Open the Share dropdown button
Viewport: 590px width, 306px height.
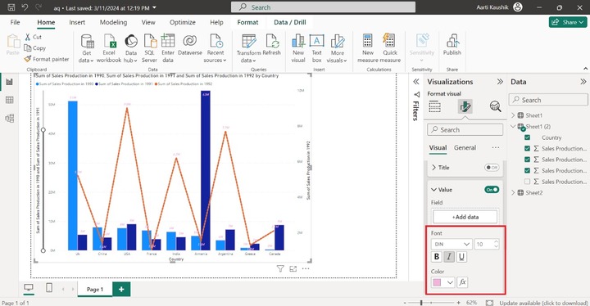click(x=568, y=22)
